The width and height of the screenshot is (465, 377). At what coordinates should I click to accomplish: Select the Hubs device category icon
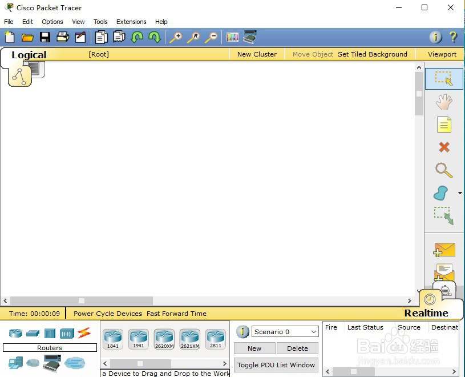(50, 334)
